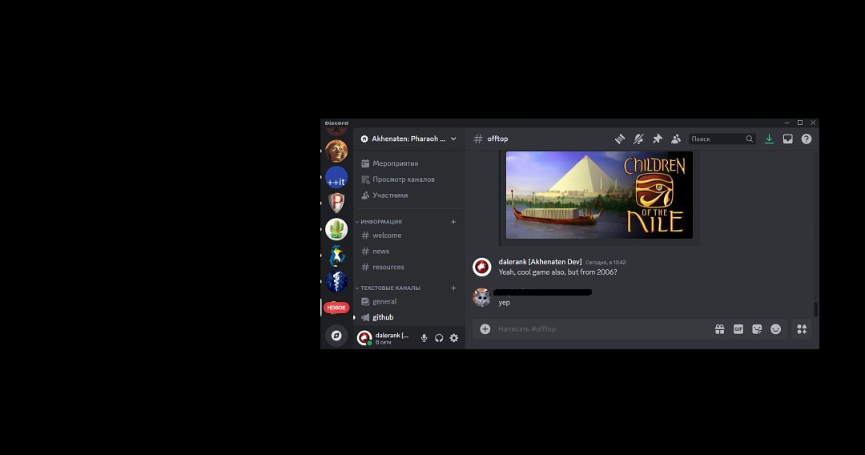Toggle the member list visibility
Screen dimensions: 865x455
point(676,139)
